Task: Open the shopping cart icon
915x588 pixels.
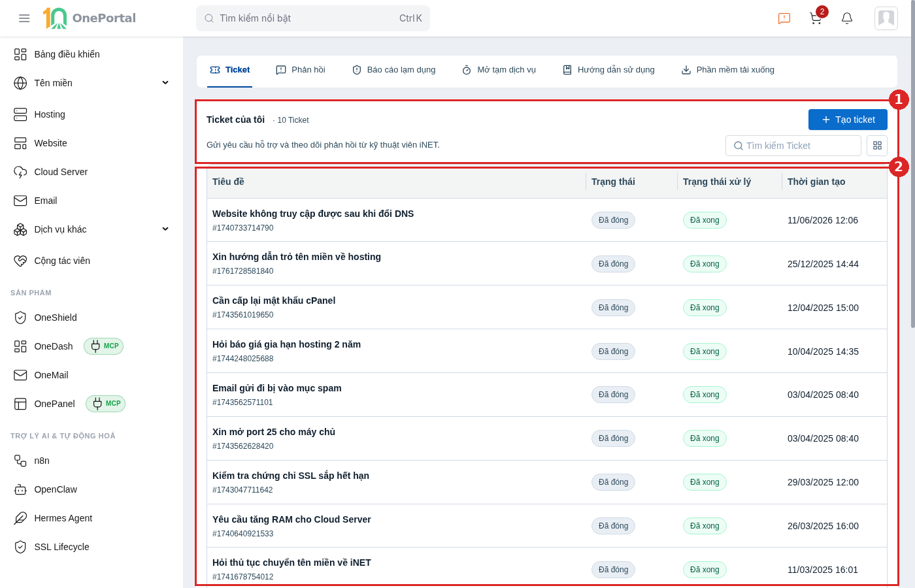Action: click(816, 18)
